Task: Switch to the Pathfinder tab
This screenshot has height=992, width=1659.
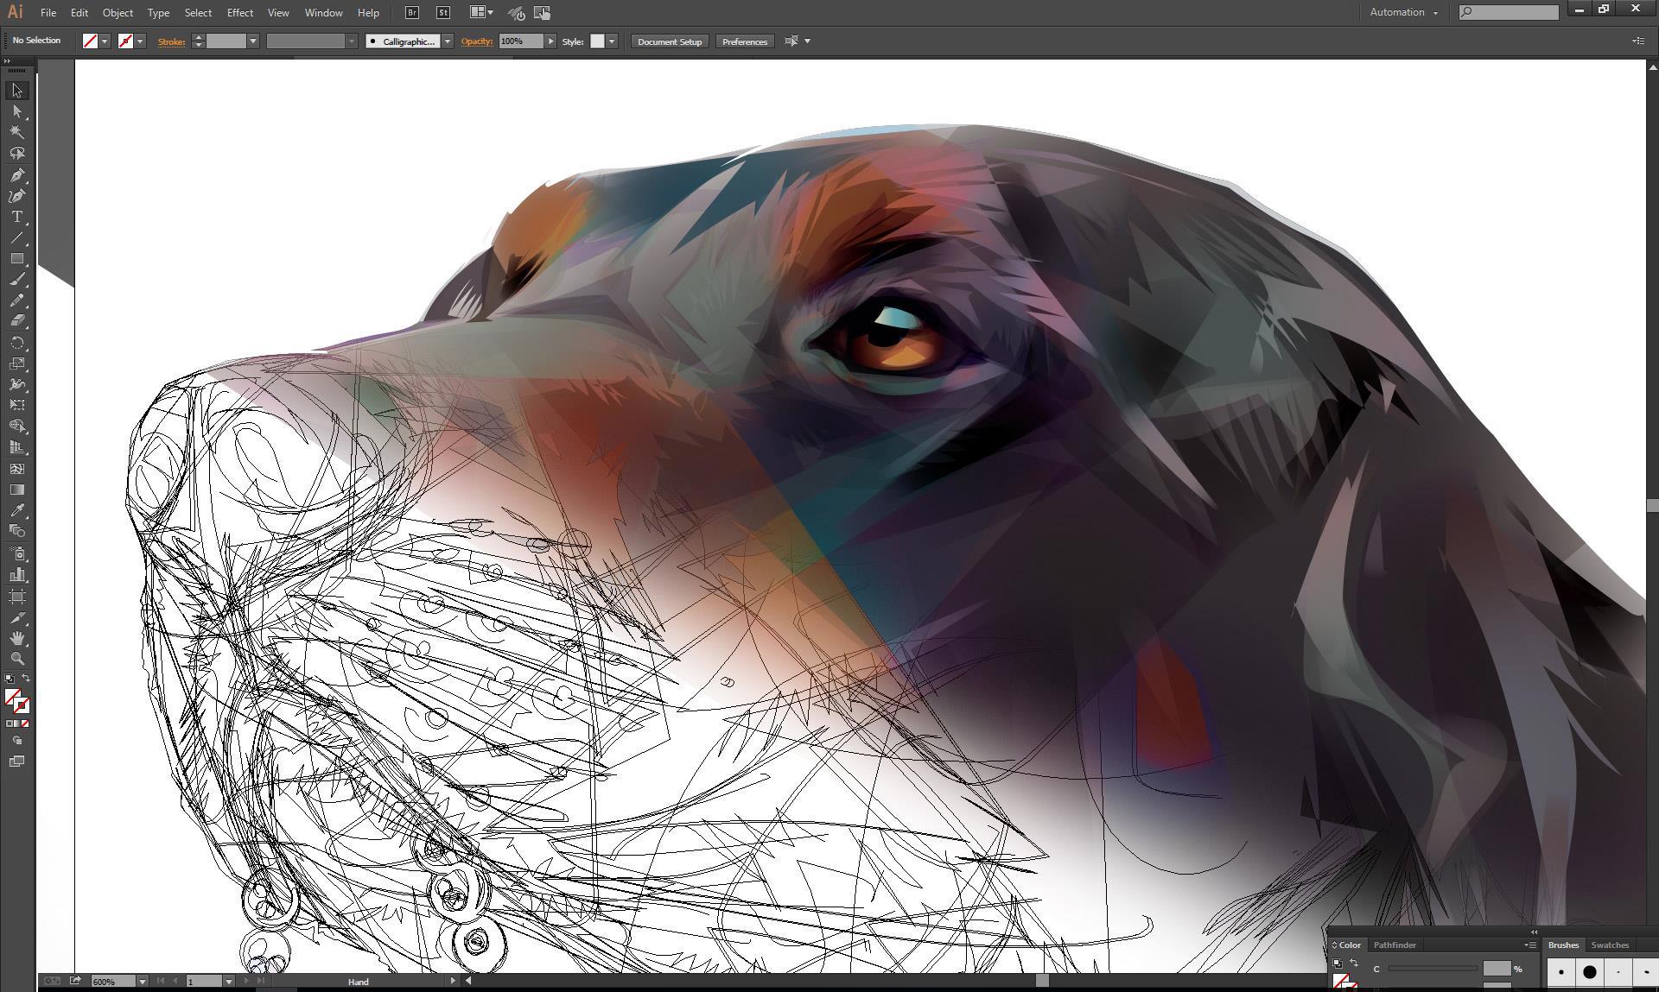Action: pos(1395,945)
